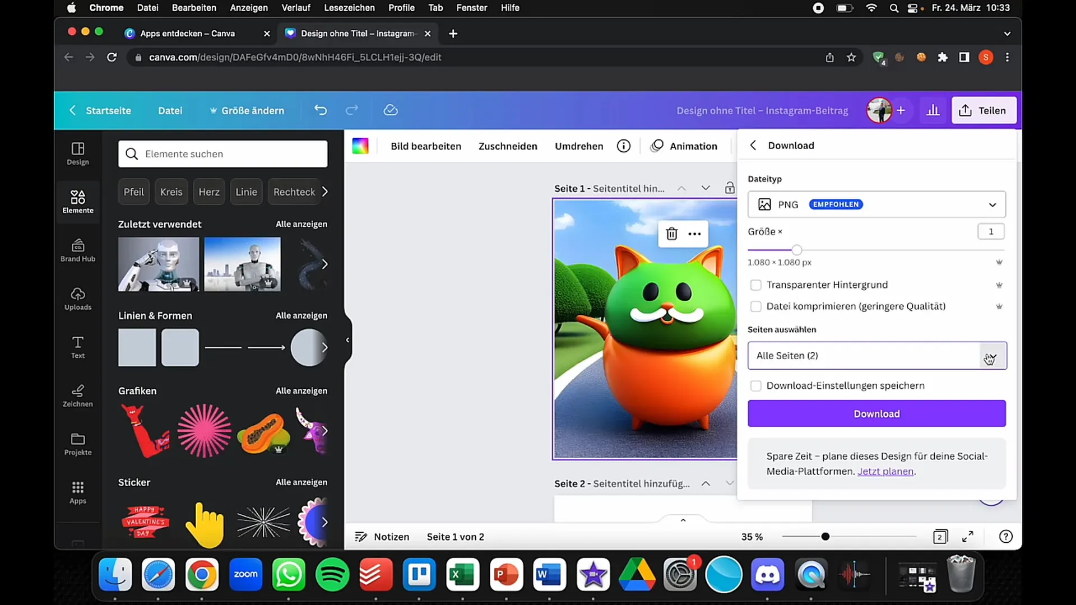1076x605 pixels.
Task: Enter fullscreen presentation mode
Action: point(968,537)
